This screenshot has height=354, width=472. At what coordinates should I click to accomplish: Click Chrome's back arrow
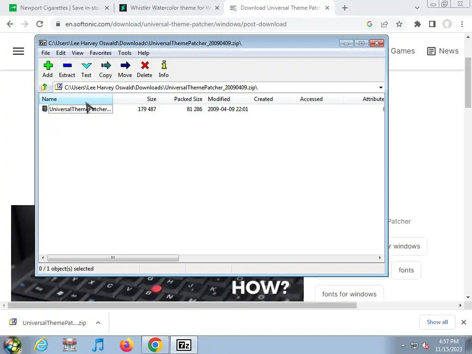(10, 24)
